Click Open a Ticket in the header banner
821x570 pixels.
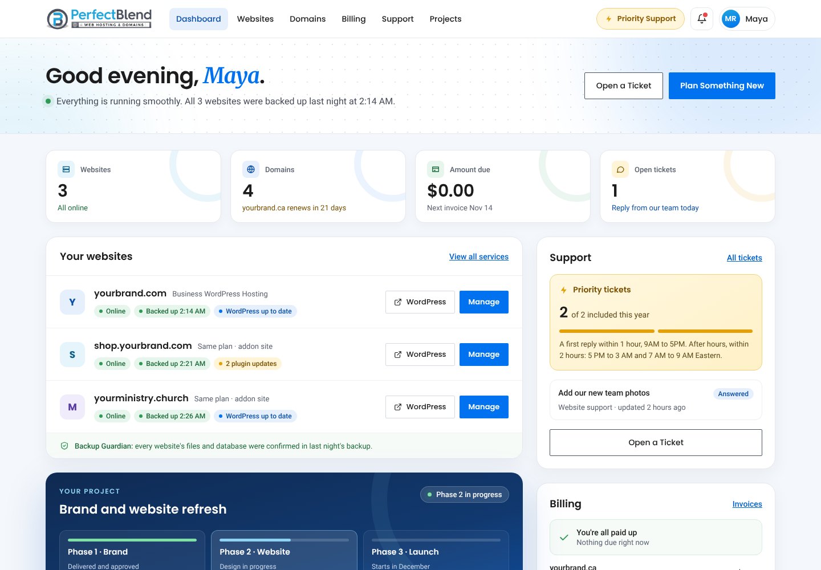(624, 85)
